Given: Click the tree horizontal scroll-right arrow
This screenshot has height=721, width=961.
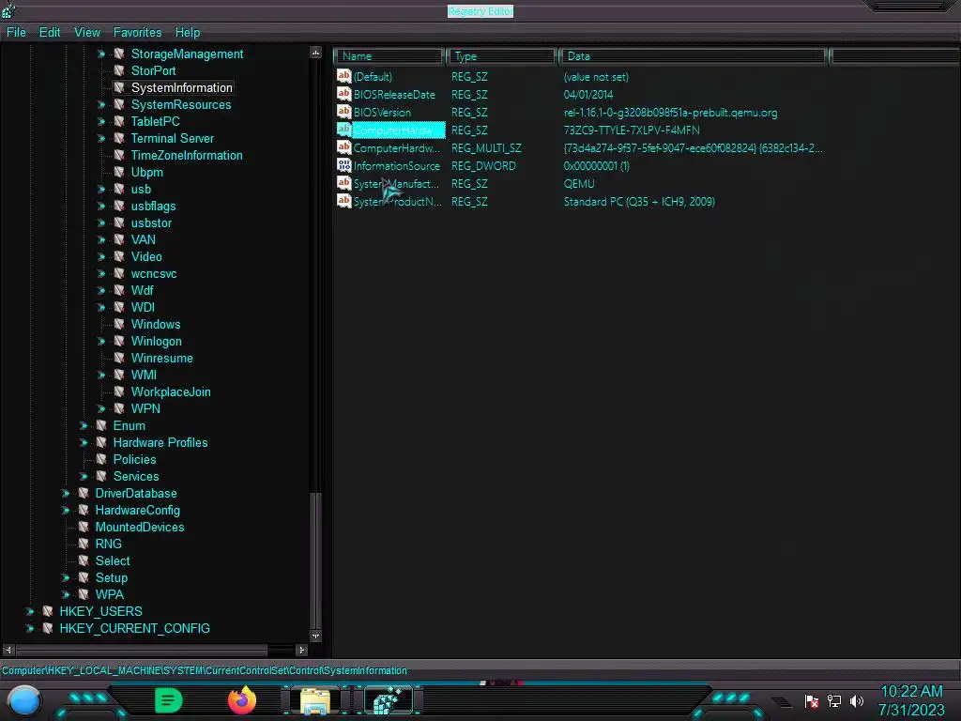Looking at the screenshot, I should [x=301, y=650].
